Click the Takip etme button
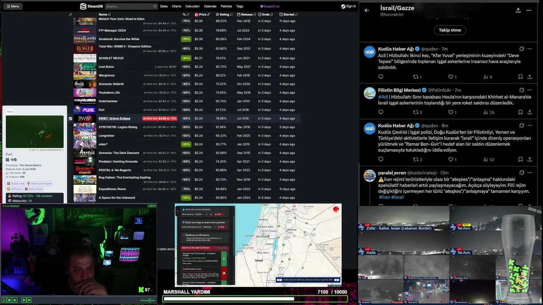Viewport: 543px width, 305px height. [x=450, y=30]
